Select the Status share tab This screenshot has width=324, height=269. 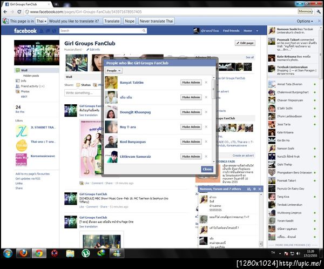pyautogui.click(x=84, y=85)
